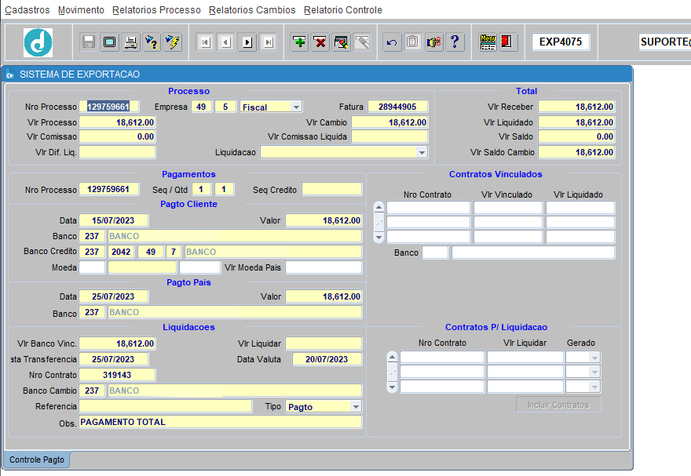
Task: Open the Relatorios Cambios menu
Action: click(x=252, y=9)
